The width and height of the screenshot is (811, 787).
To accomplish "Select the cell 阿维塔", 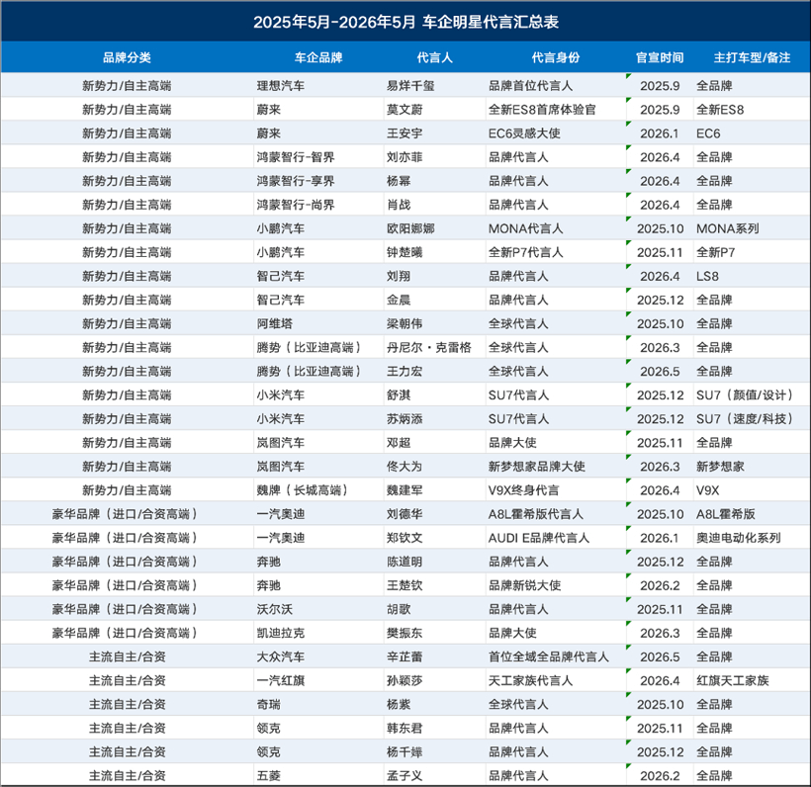I will point(275,323).
